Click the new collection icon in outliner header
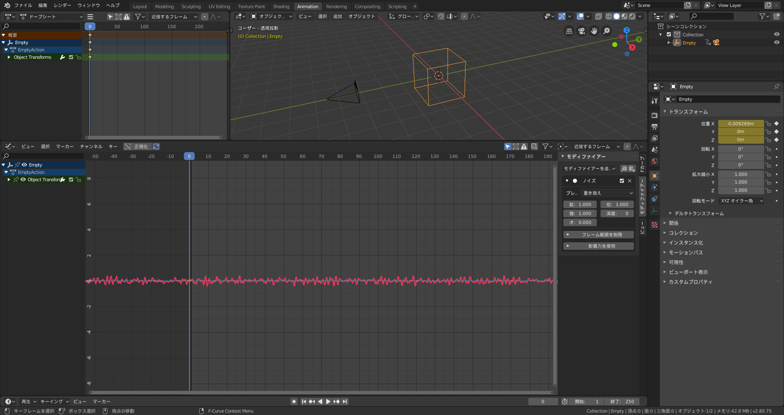 776,16
